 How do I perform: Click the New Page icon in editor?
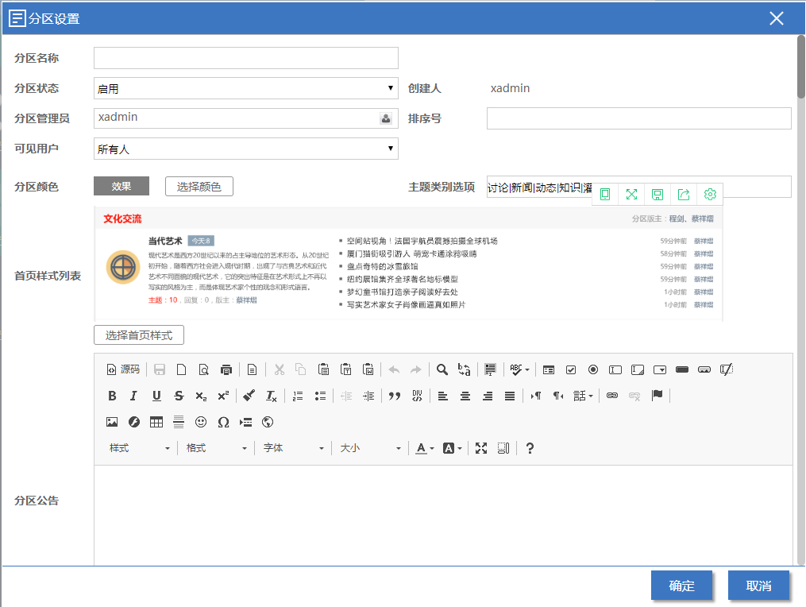click(182, 369)
